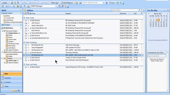This screenshot has height=95, width=170.
Task: Collapse the Date: Yesterday group
Action: point(24,42)
